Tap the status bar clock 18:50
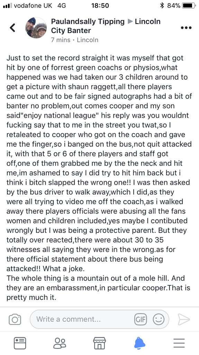 click(x=100, y=6)
